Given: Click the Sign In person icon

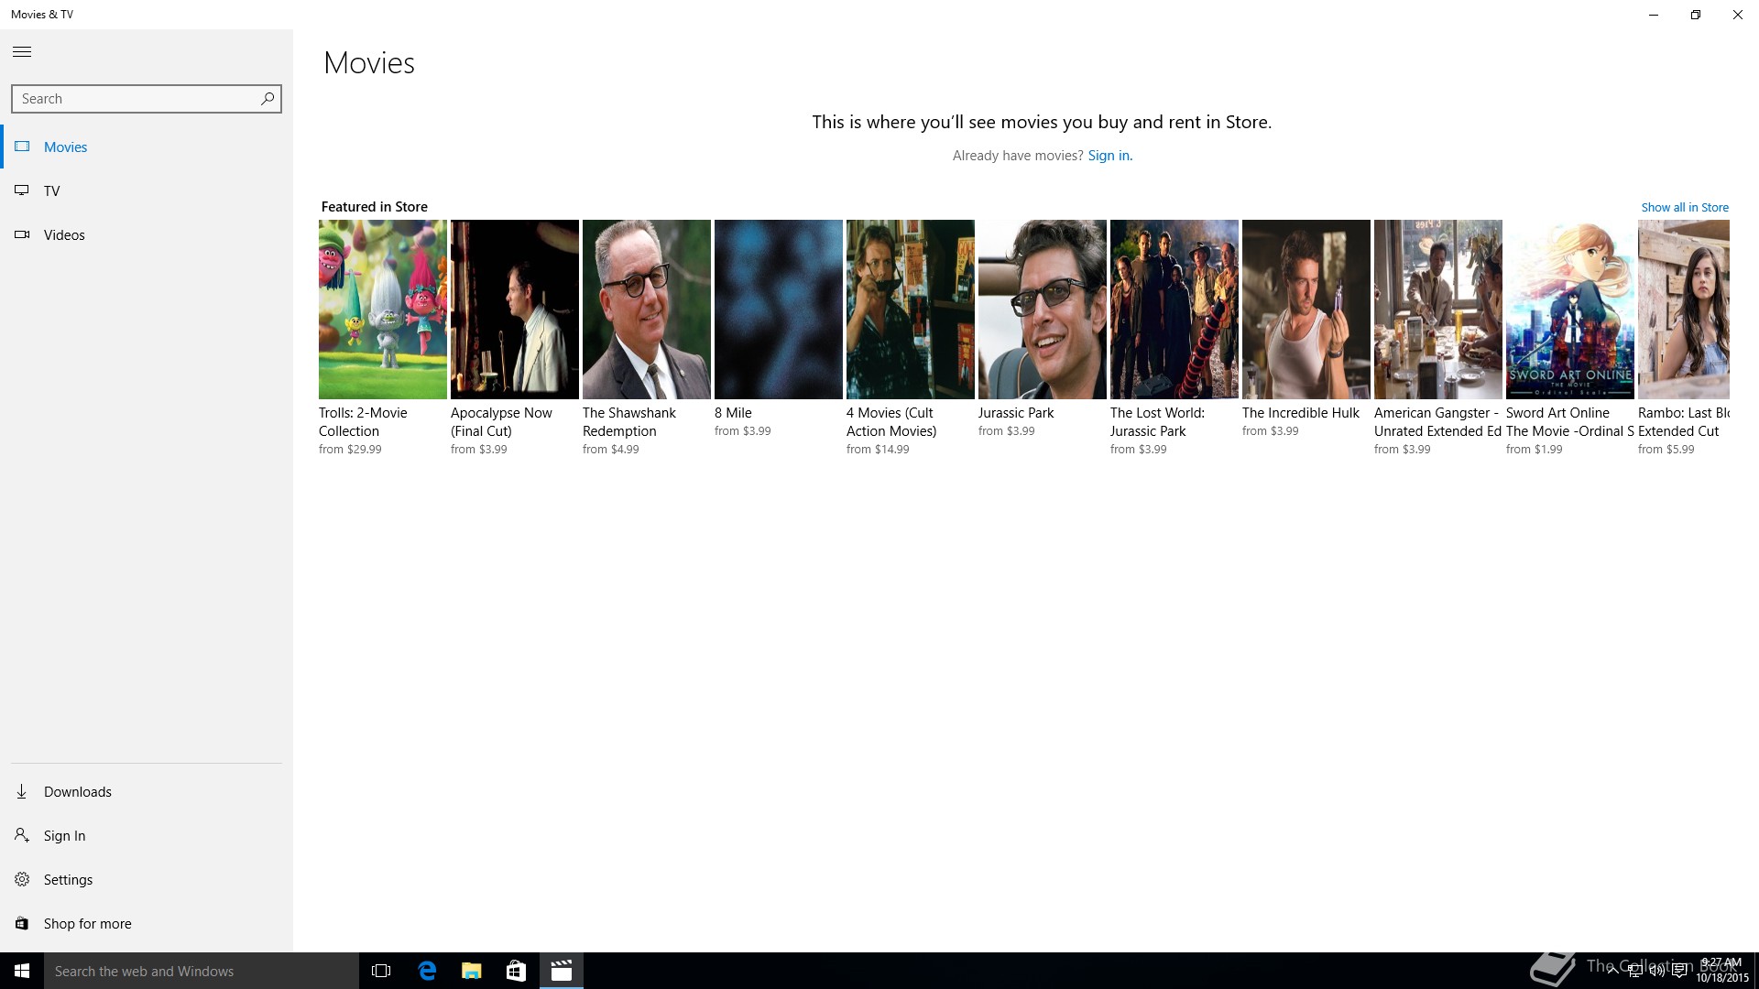Looking at the screenshot, I should click(22, 835).
